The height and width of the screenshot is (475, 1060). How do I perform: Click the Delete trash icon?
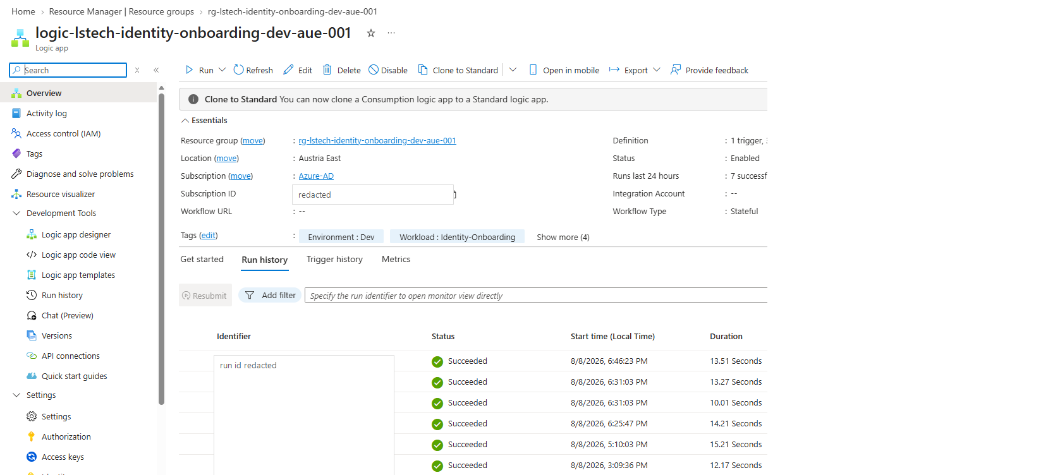coord(327,69)
